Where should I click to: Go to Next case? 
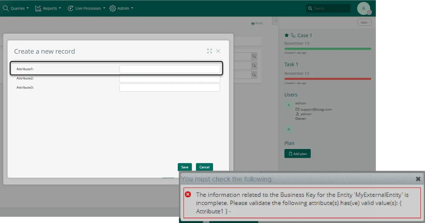click(365, 22)
